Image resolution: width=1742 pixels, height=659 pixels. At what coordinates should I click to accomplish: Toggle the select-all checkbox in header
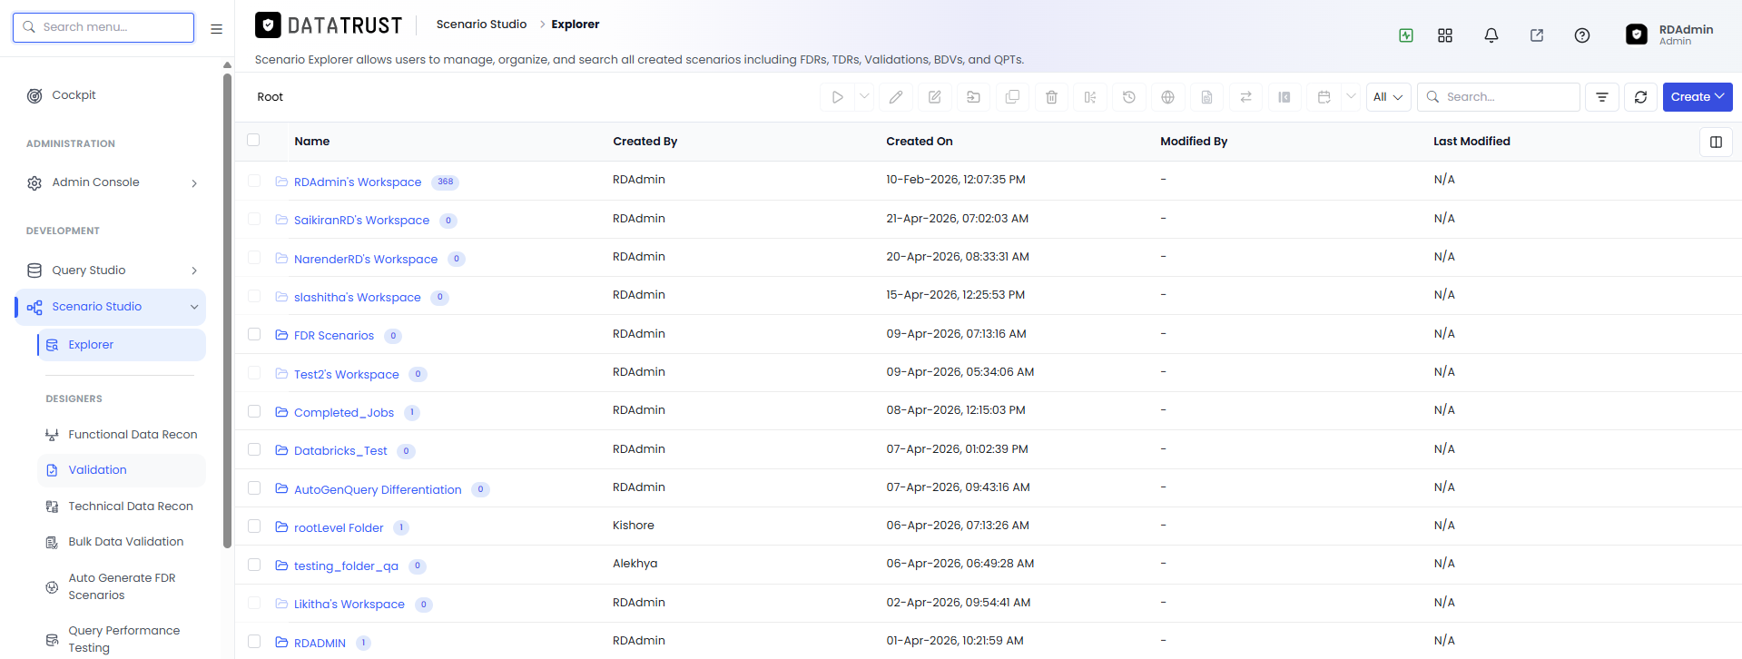(253, 140)
